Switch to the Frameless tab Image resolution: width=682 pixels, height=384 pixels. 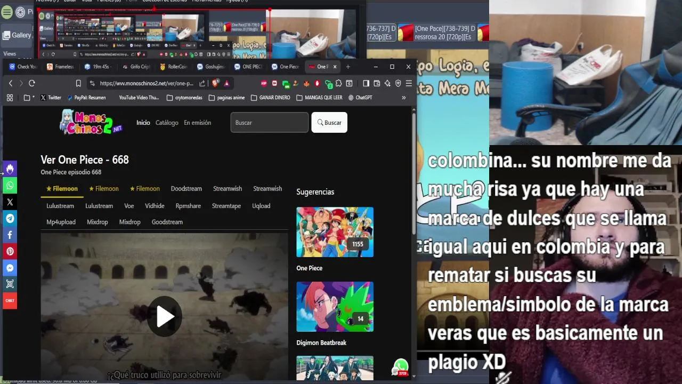pyautogui.click(x=60, y=67)
